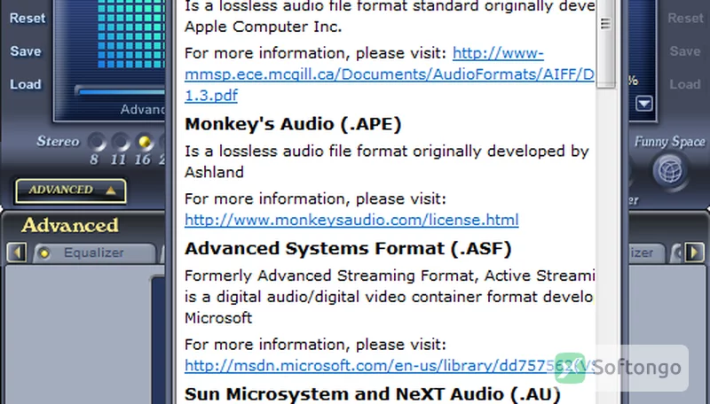Click the right arrow beside tab strip

tap(694, 252)
